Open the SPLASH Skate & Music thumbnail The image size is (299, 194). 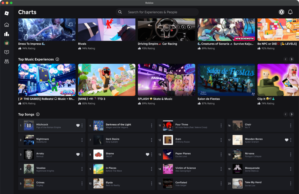point(166,80)
